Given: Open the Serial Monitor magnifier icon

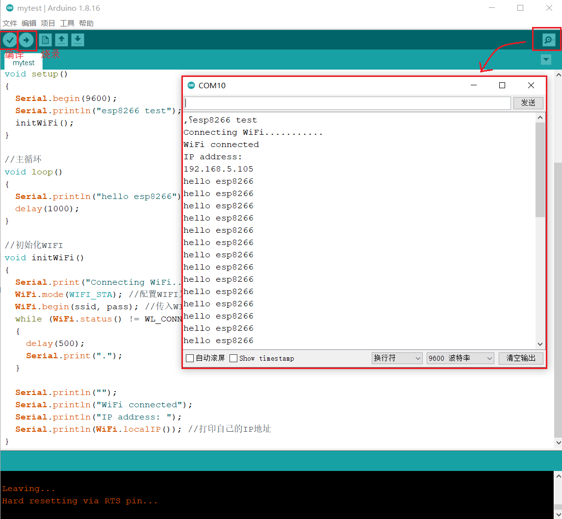Looking at the screenshot, I should tap(548, 40).
